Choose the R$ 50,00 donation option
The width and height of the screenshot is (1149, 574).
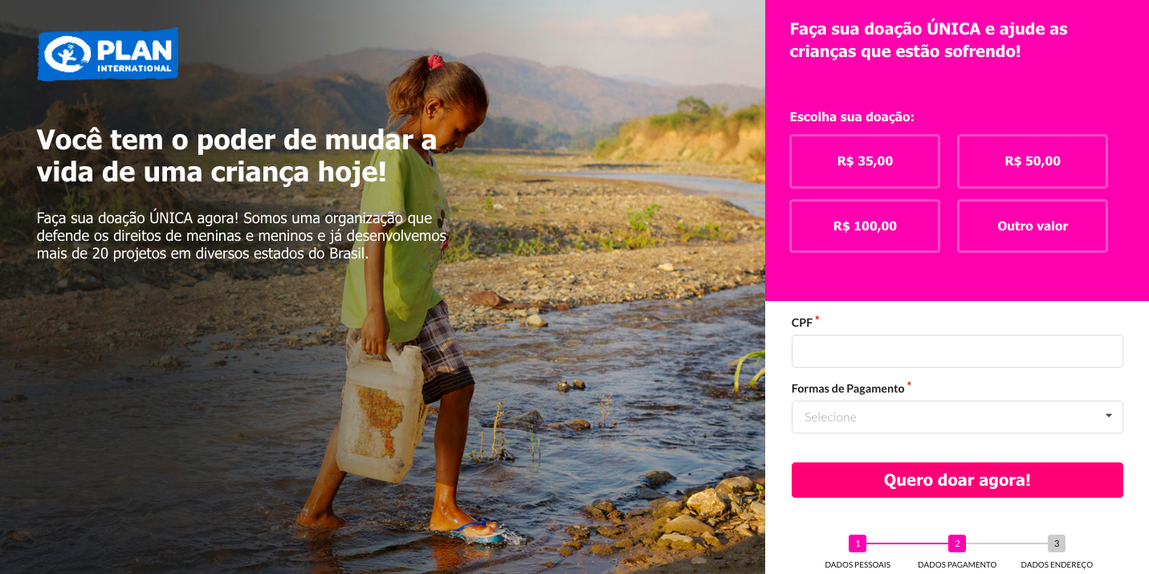pos(1033,161)
